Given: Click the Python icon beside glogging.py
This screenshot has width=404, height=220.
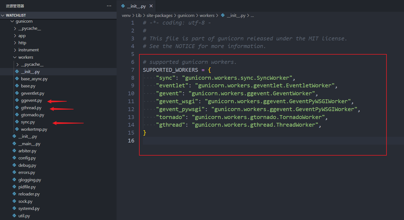Looking at the screenshot, I should click(x=14, y=180).
